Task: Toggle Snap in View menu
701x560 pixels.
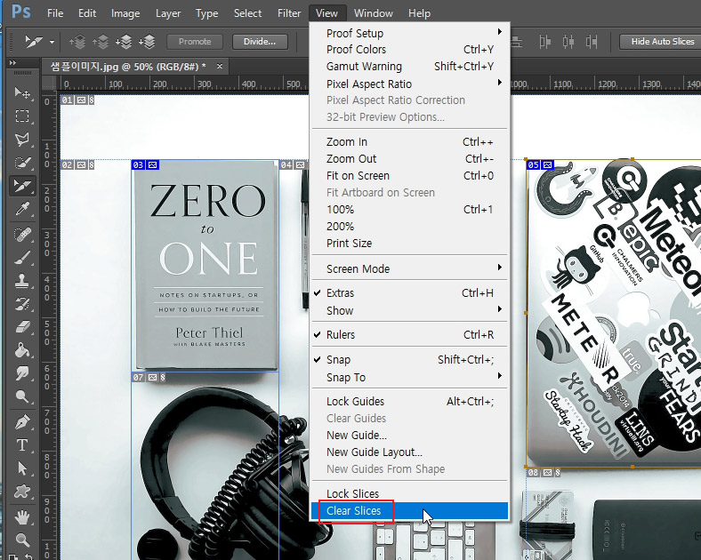Action: point(409,359)
